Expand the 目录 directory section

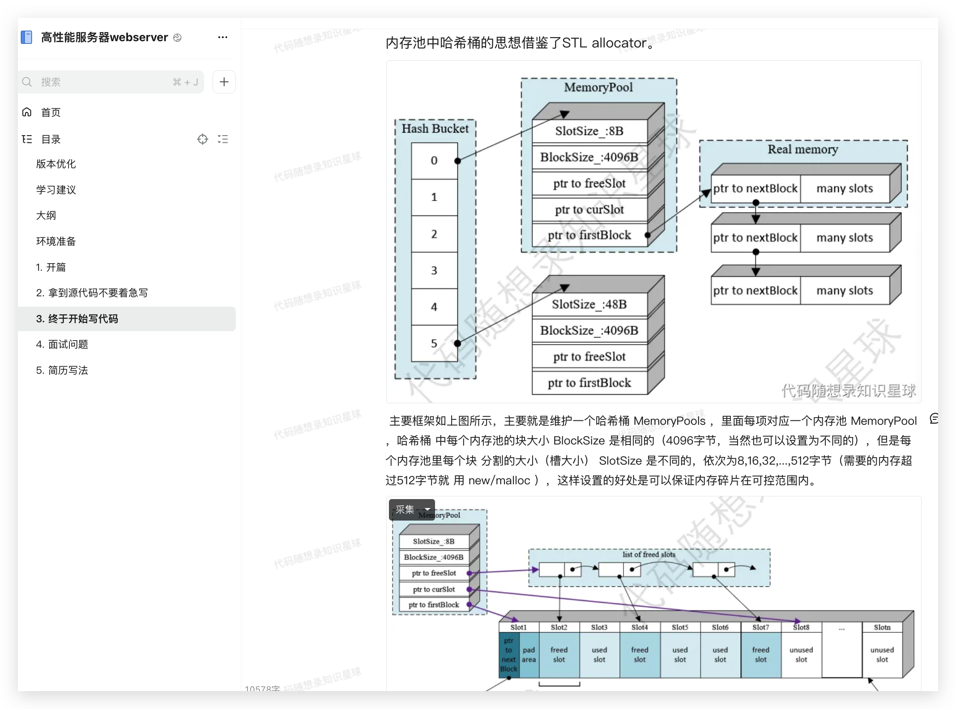point(51,139)
